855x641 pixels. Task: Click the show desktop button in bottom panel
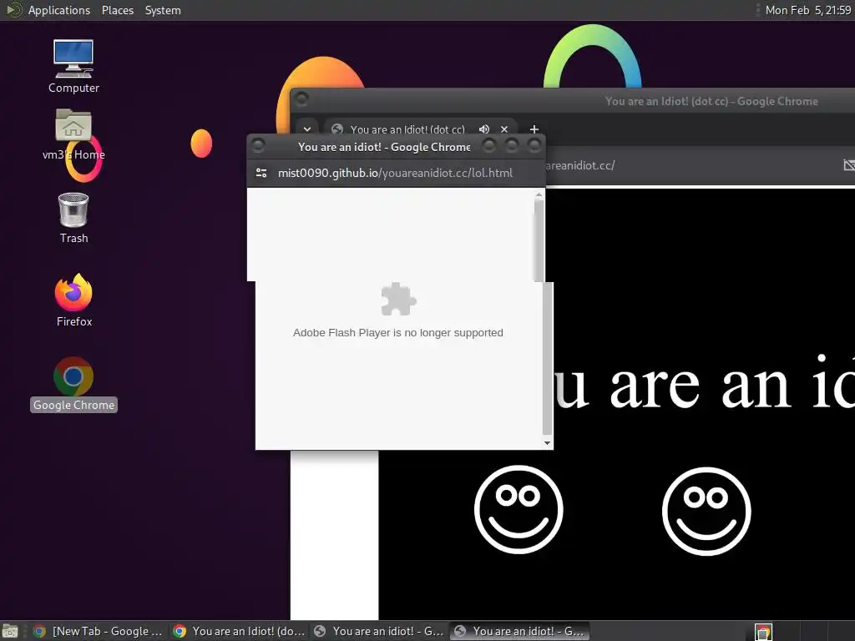coord(10,631)
